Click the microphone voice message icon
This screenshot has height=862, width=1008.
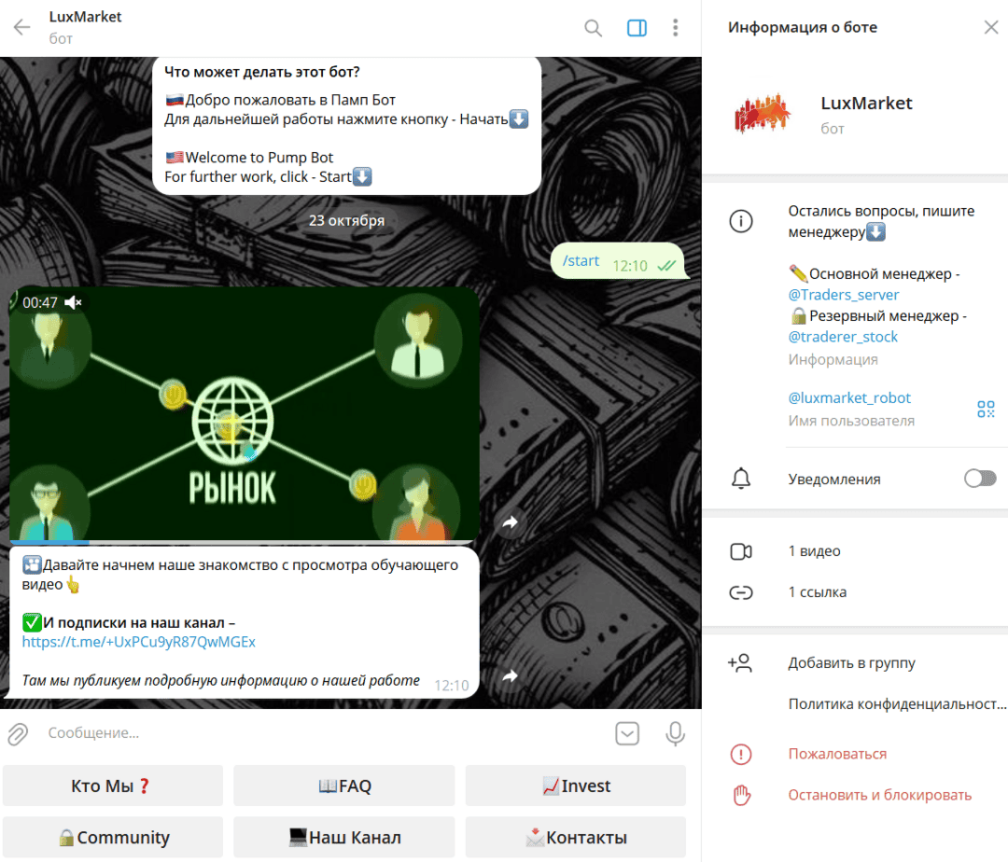click(675, 733)
